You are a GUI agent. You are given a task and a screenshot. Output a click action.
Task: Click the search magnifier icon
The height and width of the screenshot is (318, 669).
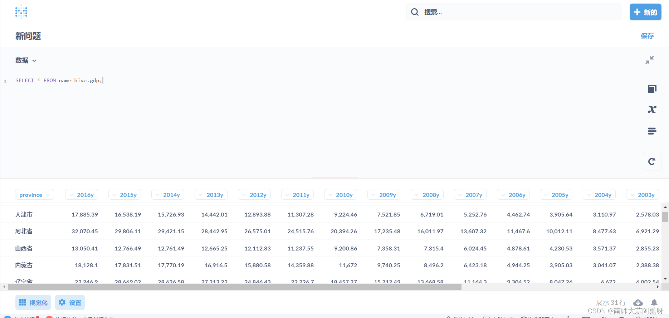(x=415, y=12)
